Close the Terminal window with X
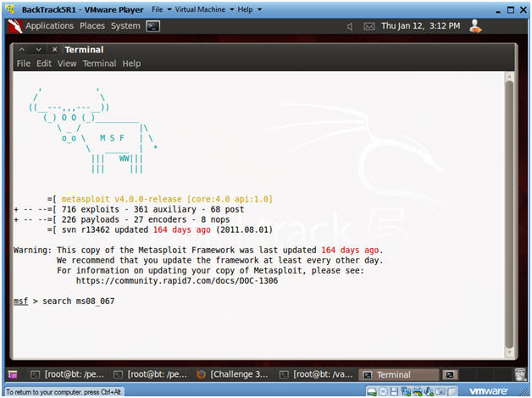532x398 pixels. click(54, 49)
